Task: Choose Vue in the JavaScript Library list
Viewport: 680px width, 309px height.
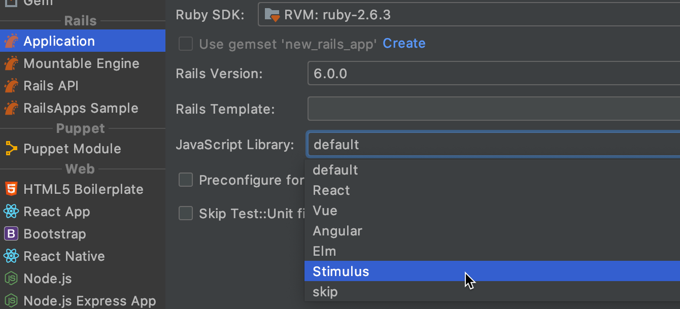Action: tap(325, 211)
